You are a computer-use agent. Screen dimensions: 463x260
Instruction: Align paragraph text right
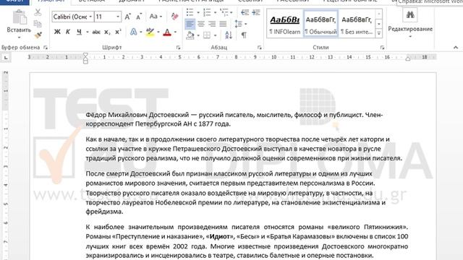(212, 24)
